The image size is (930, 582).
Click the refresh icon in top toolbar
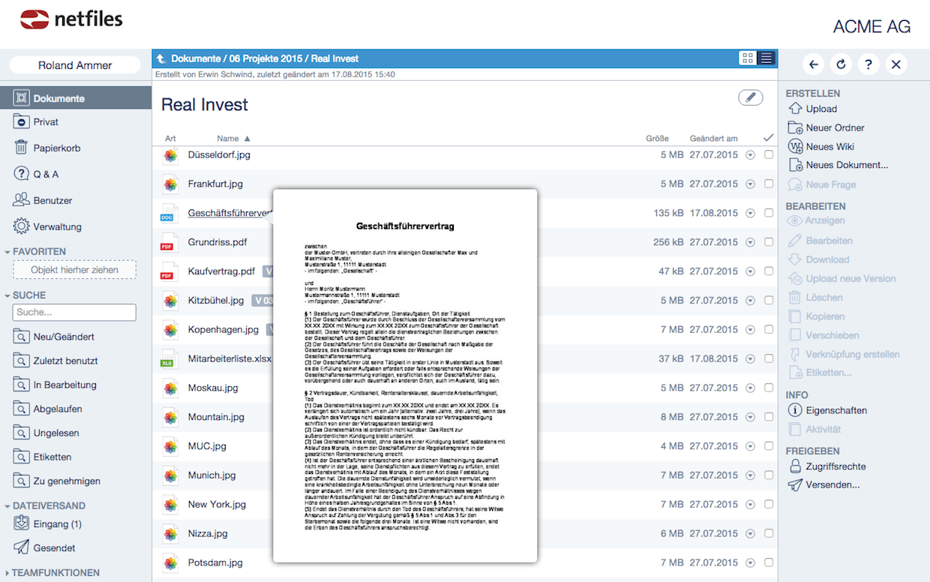click(x=841, y=64)
